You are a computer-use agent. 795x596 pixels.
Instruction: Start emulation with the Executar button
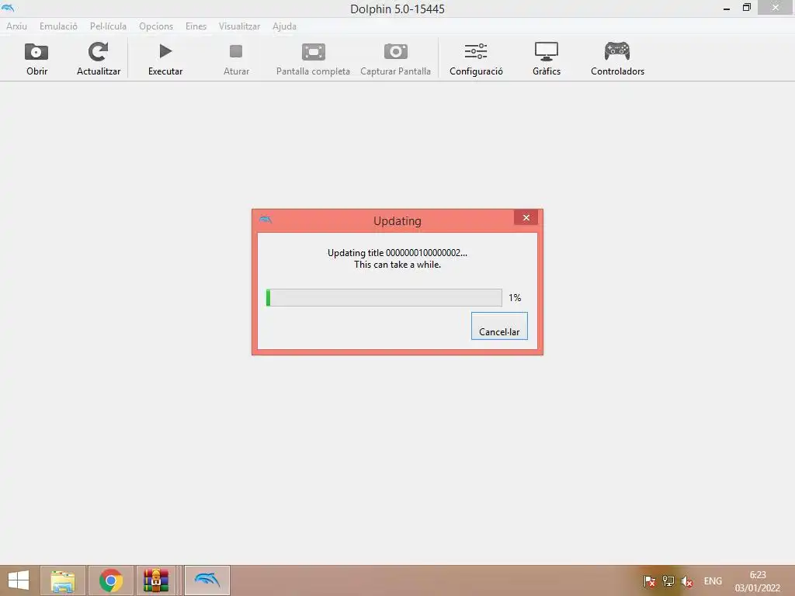(x=165, y=59)
